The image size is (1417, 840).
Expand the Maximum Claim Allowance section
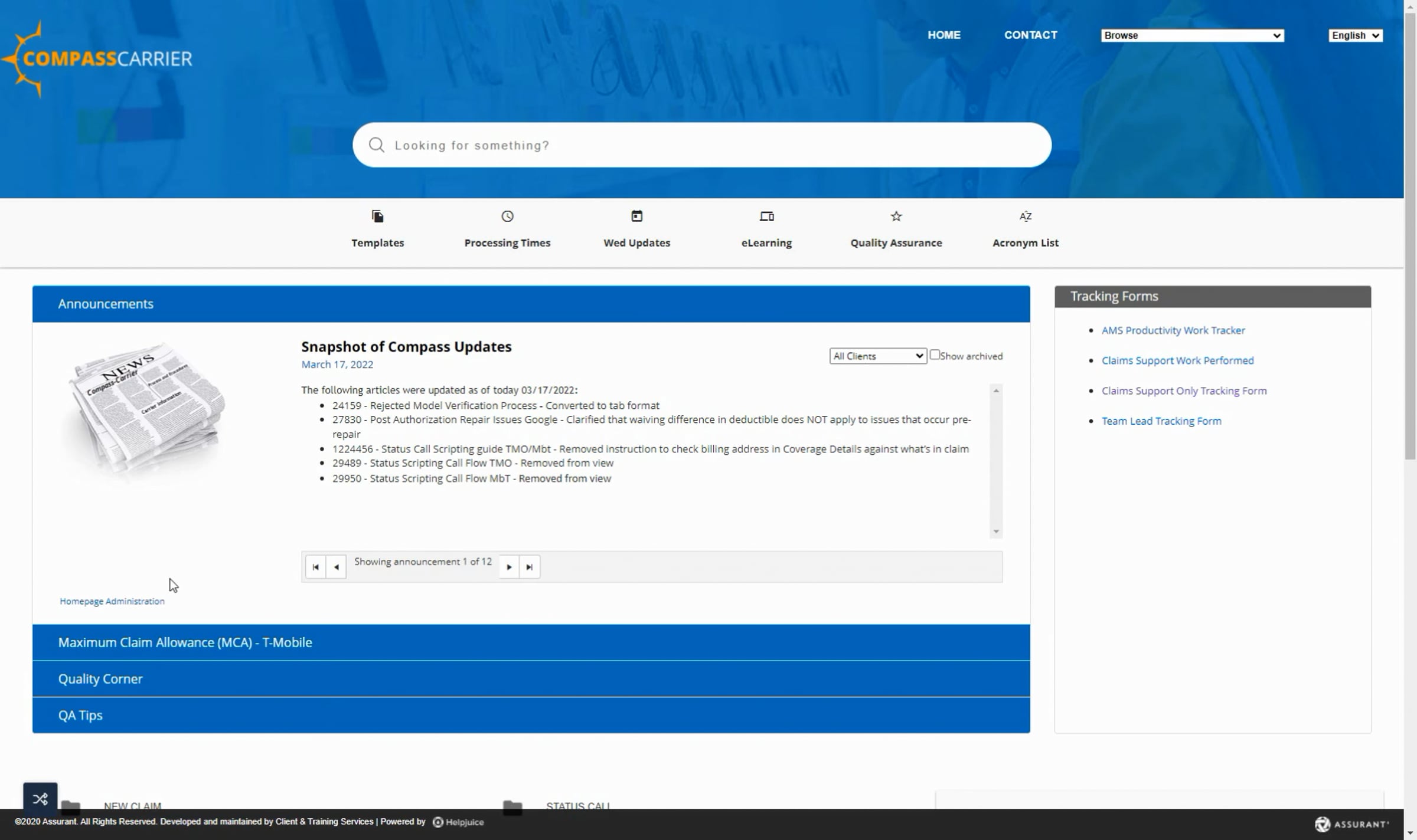(531, 642)
